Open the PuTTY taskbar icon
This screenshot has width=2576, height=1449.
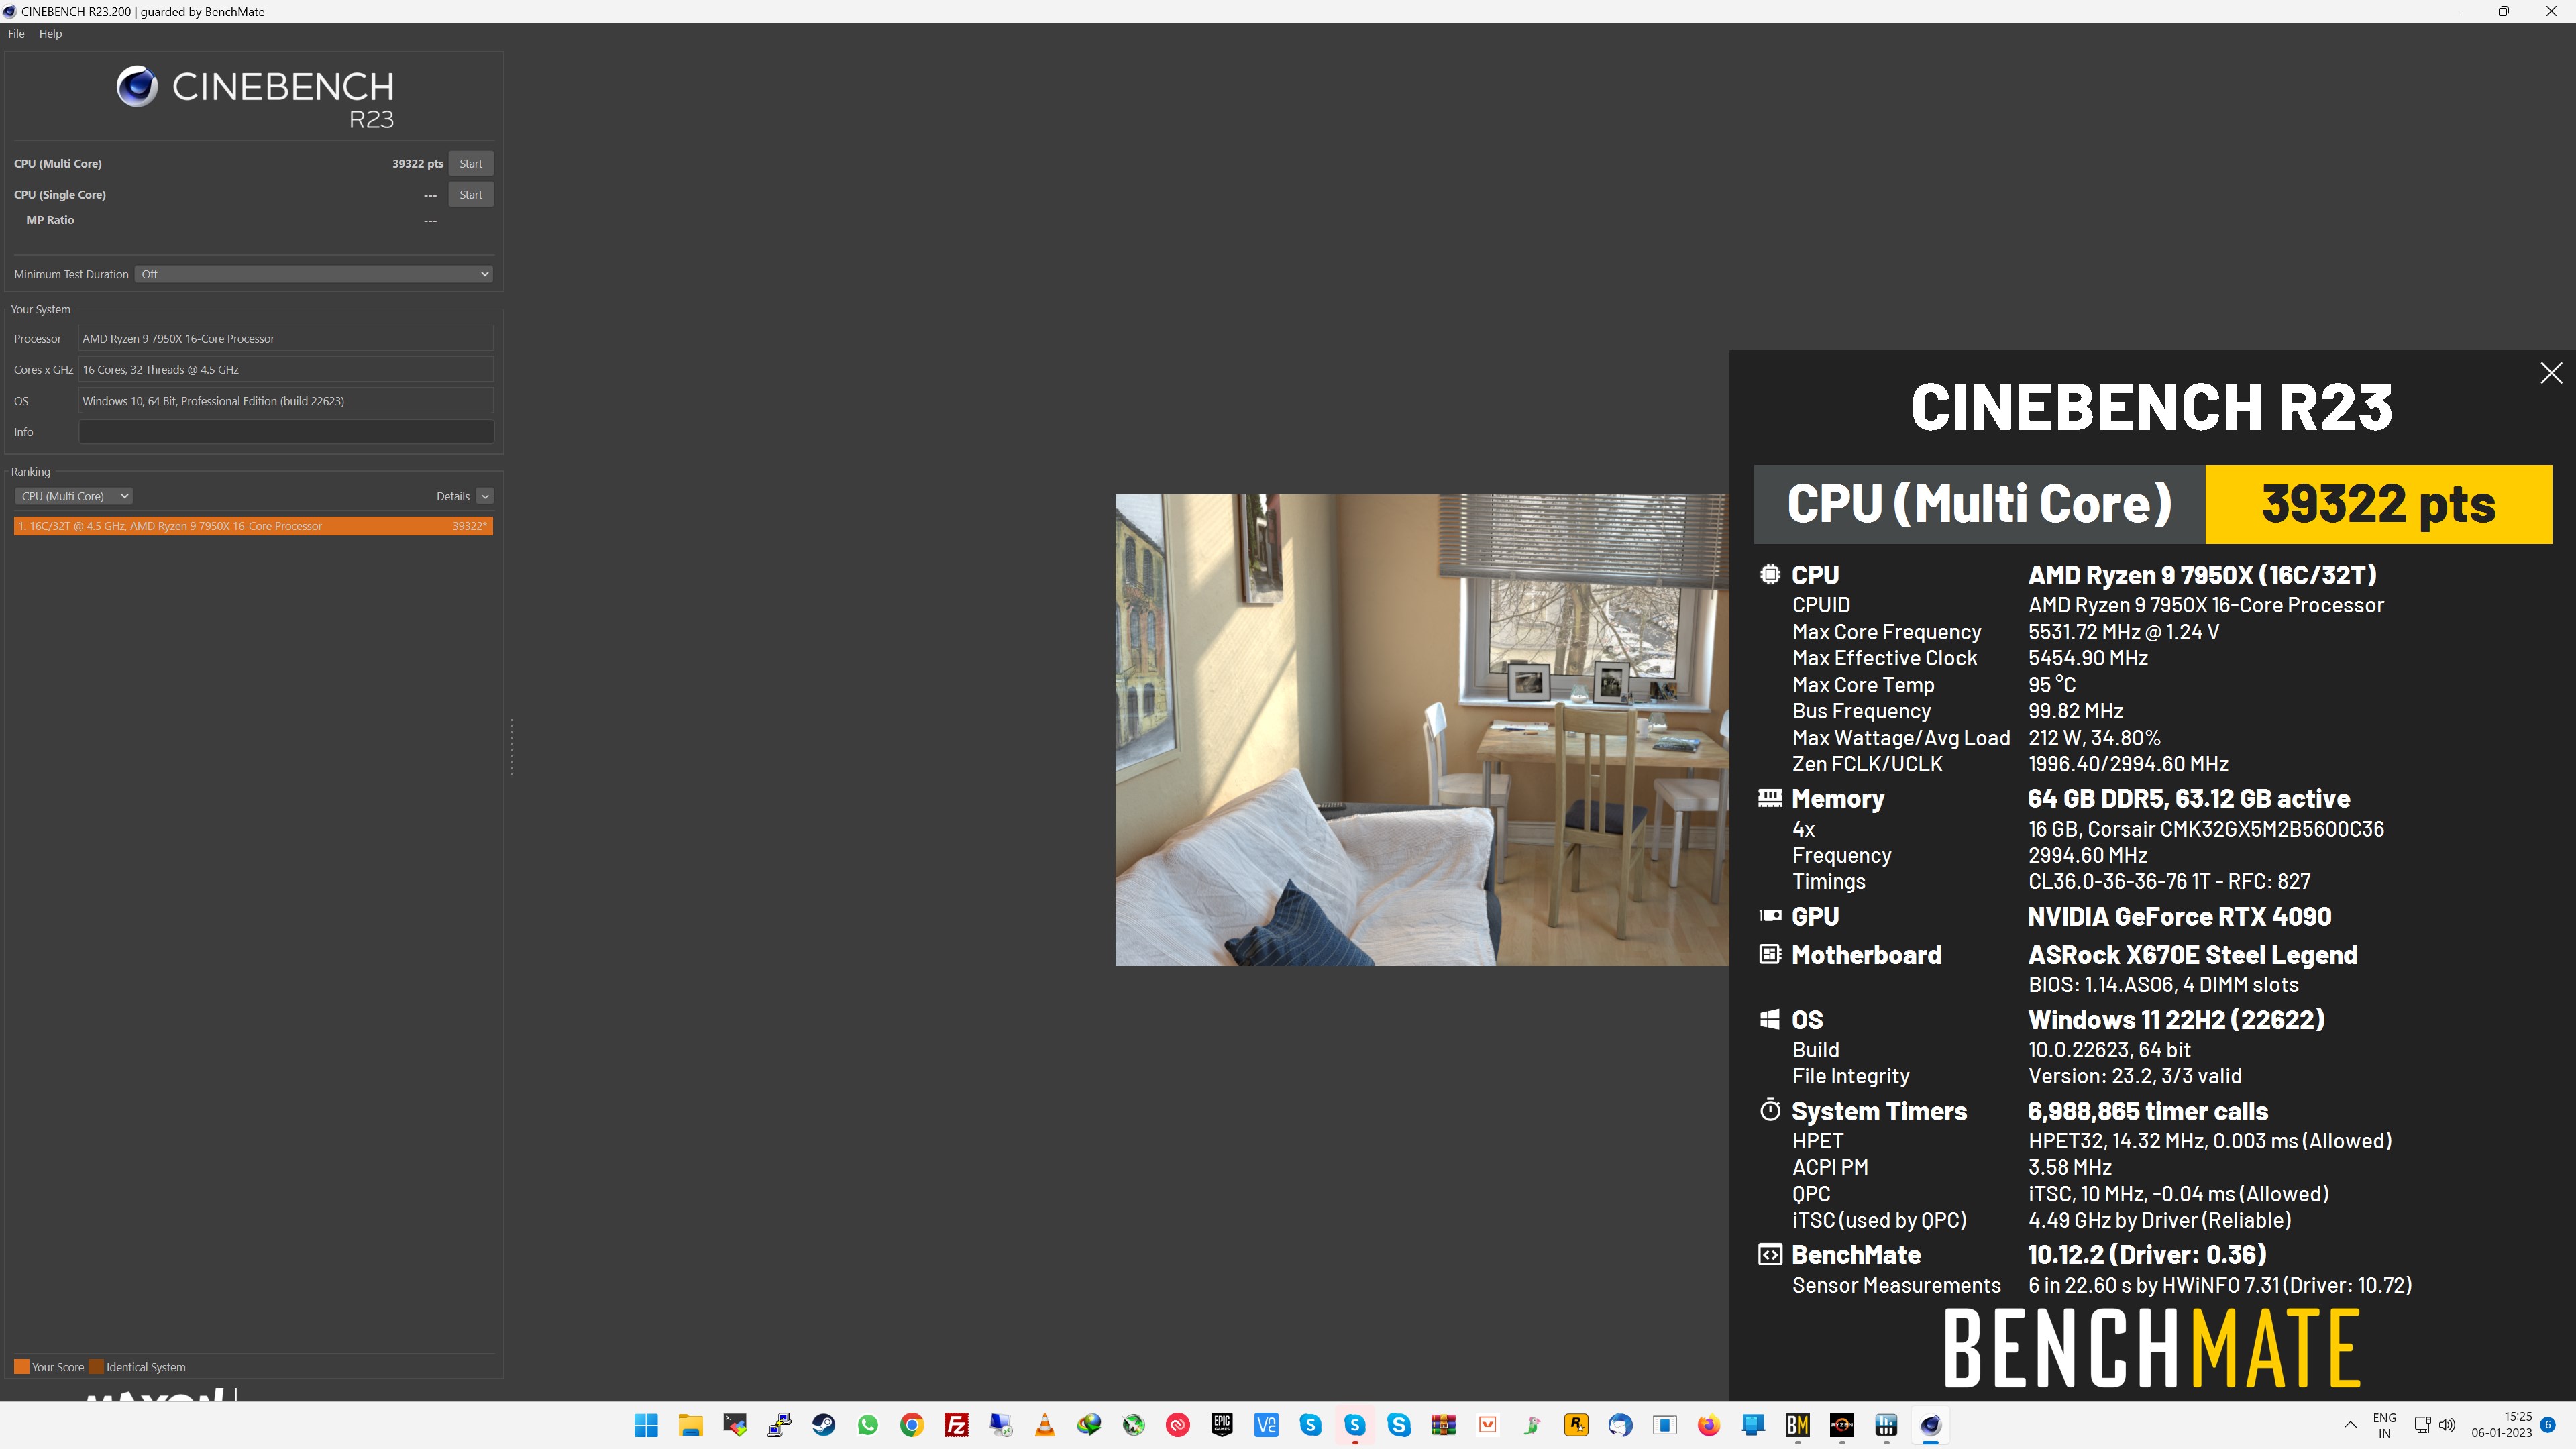[779, 1425]
